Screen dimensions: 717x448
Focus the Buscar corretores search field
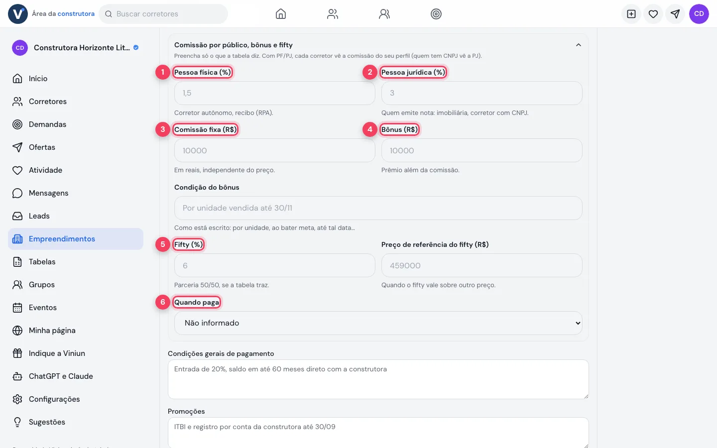coord(163,14)
